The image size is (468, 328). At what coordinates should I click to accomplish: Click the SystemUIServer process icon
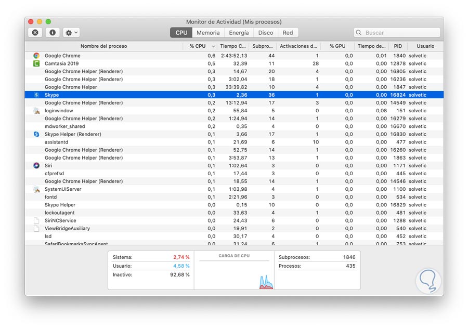[x=36, y=189]
